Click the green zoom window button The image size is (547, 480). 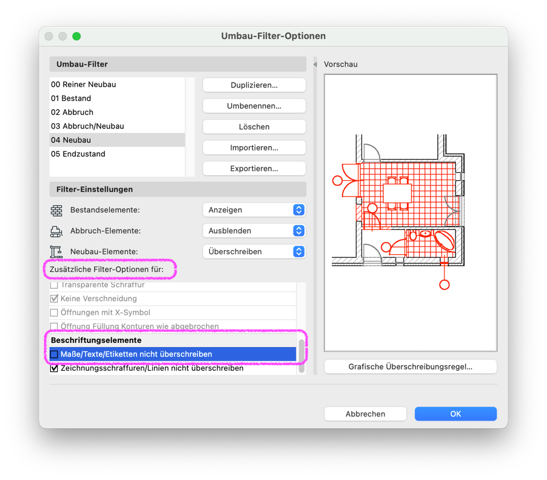pos(76,36)
